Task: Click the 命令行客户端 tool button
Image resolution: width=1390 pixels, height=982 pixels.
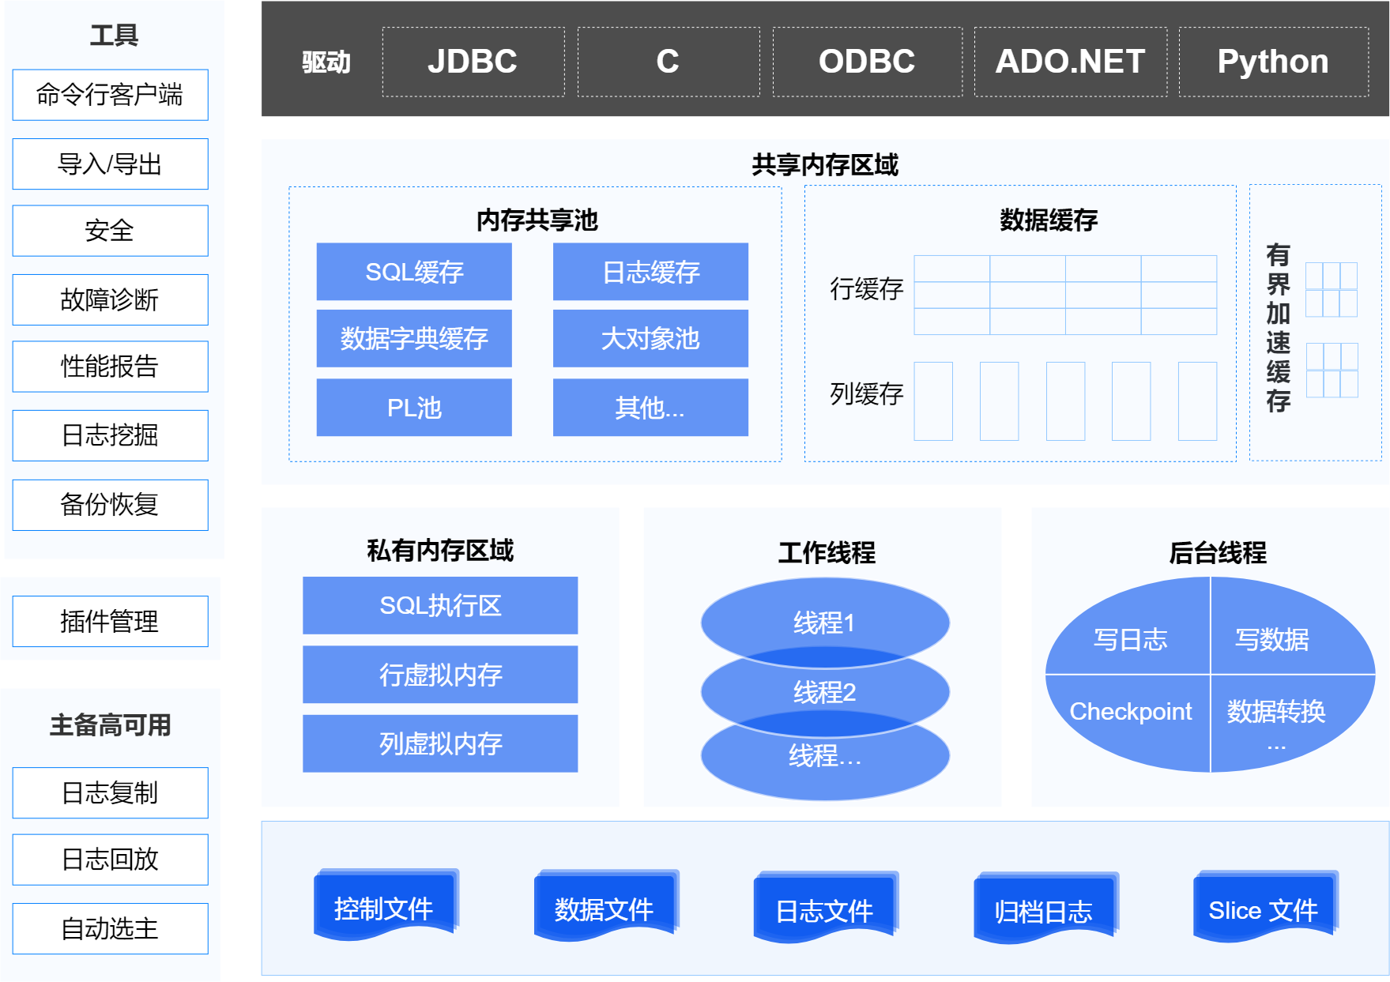Action: (x=110, y=95)
